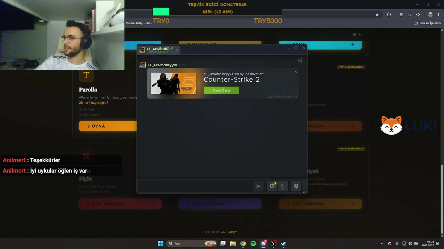The width and height of the screenshot is (444, 249).
Task: Open the Windows Start menu
Action: tap(161, 243)
